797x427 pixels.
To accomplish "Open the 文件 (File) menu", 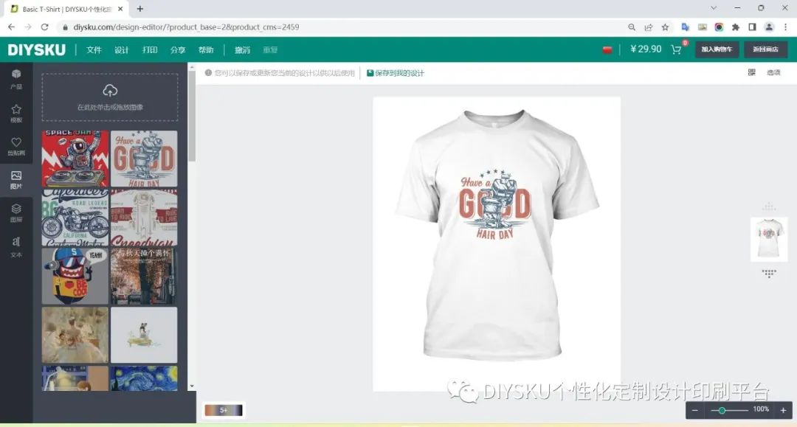I will click(x=94, y=49).
